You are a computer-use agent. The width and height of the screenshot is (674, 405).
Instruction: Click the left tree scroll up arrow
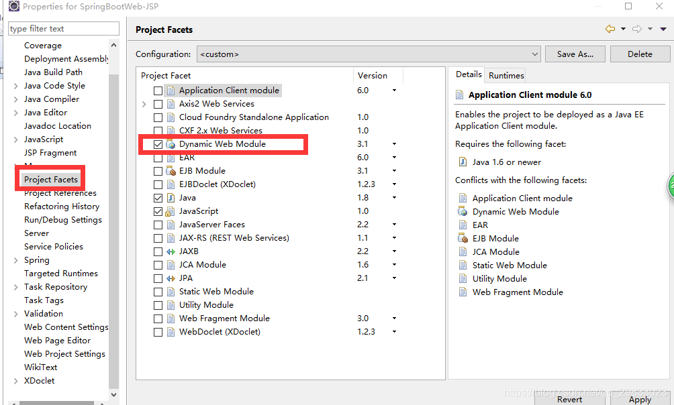coord(113,45)
